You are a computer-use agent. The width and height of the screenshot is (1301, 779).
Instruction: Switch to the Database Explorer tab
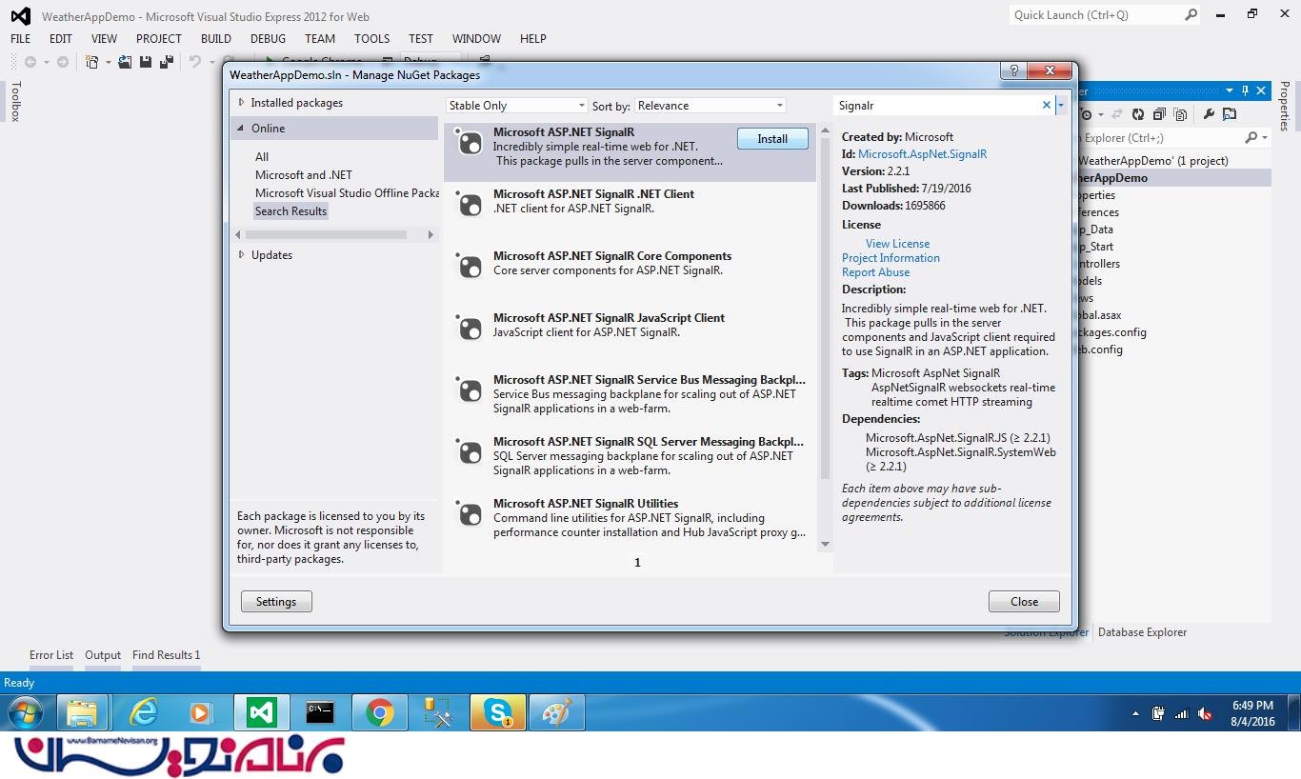[x=1142, y=632]
